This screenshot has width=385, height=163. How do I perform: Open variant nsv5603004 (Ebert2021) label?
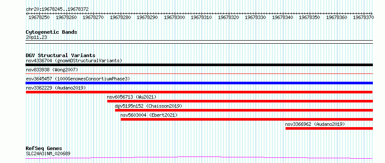(x=149, y=115)
